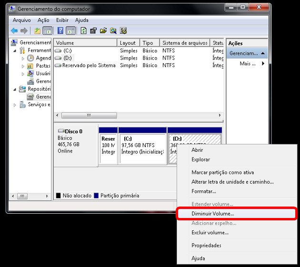This screenshot has height=267, width=300.
Task: Open the blue Help question mark icon
Action: 60,30
